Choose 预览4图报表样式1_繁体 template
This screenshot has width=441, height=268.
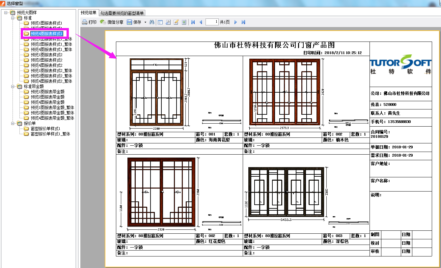51,49
